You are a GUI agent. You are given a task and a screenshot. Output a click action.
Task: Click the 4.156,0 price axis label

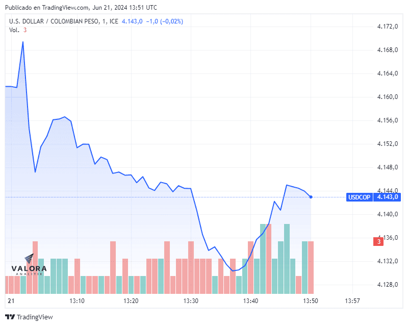[388, 120]
